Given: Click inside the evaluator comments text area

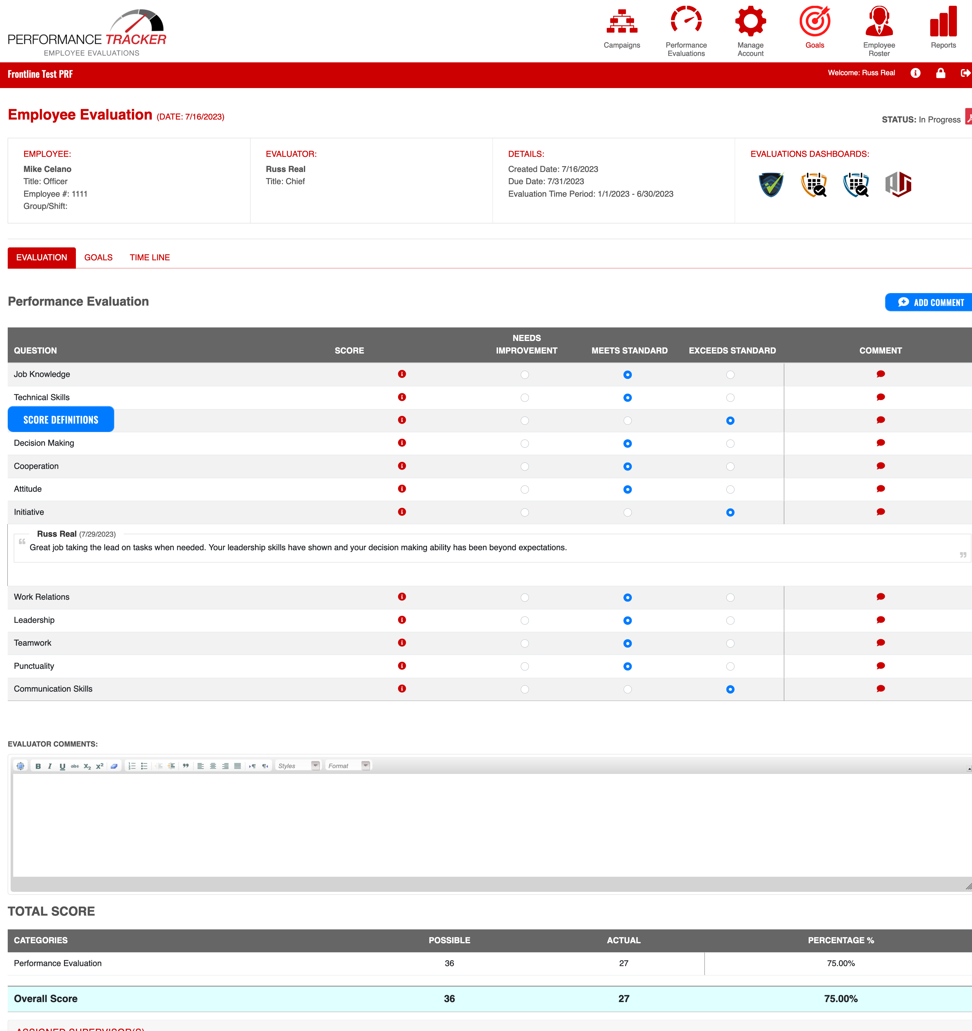Looking at the screenshot, I should click(488, 825).
